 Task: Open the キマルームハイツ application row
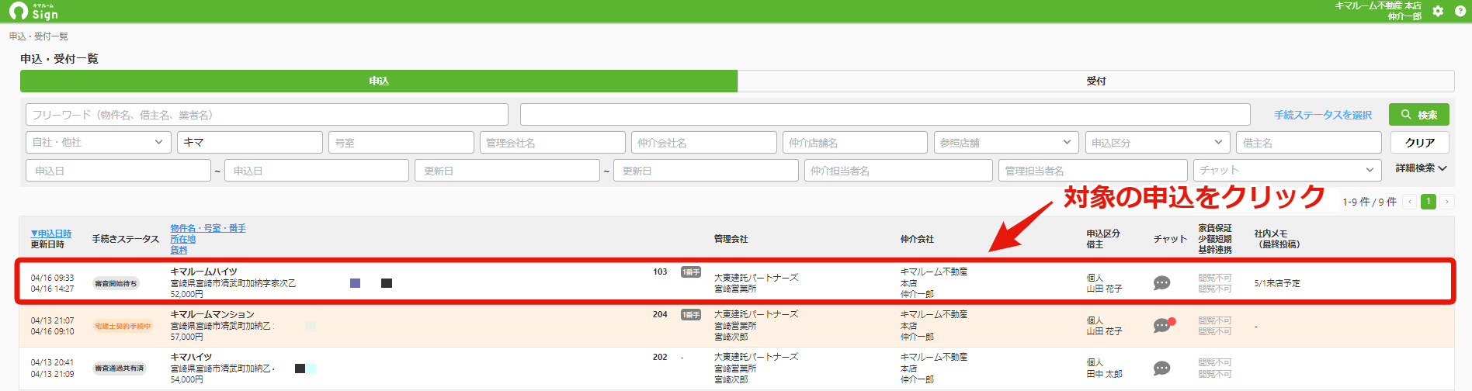coord(736,283)
